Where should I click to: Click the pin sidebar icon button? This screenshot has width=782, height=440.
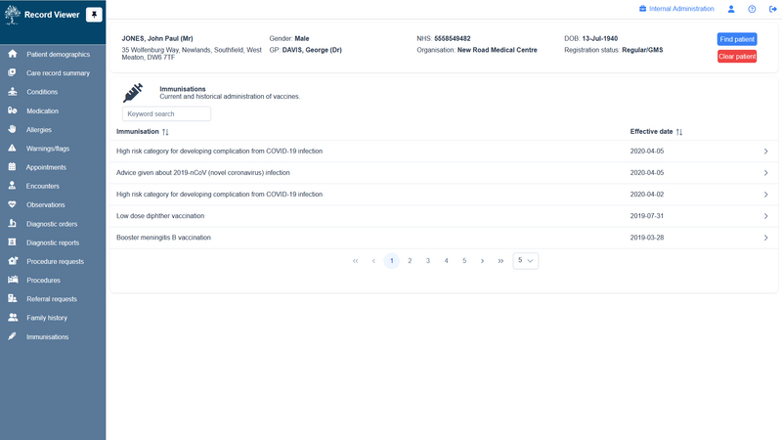94,15
